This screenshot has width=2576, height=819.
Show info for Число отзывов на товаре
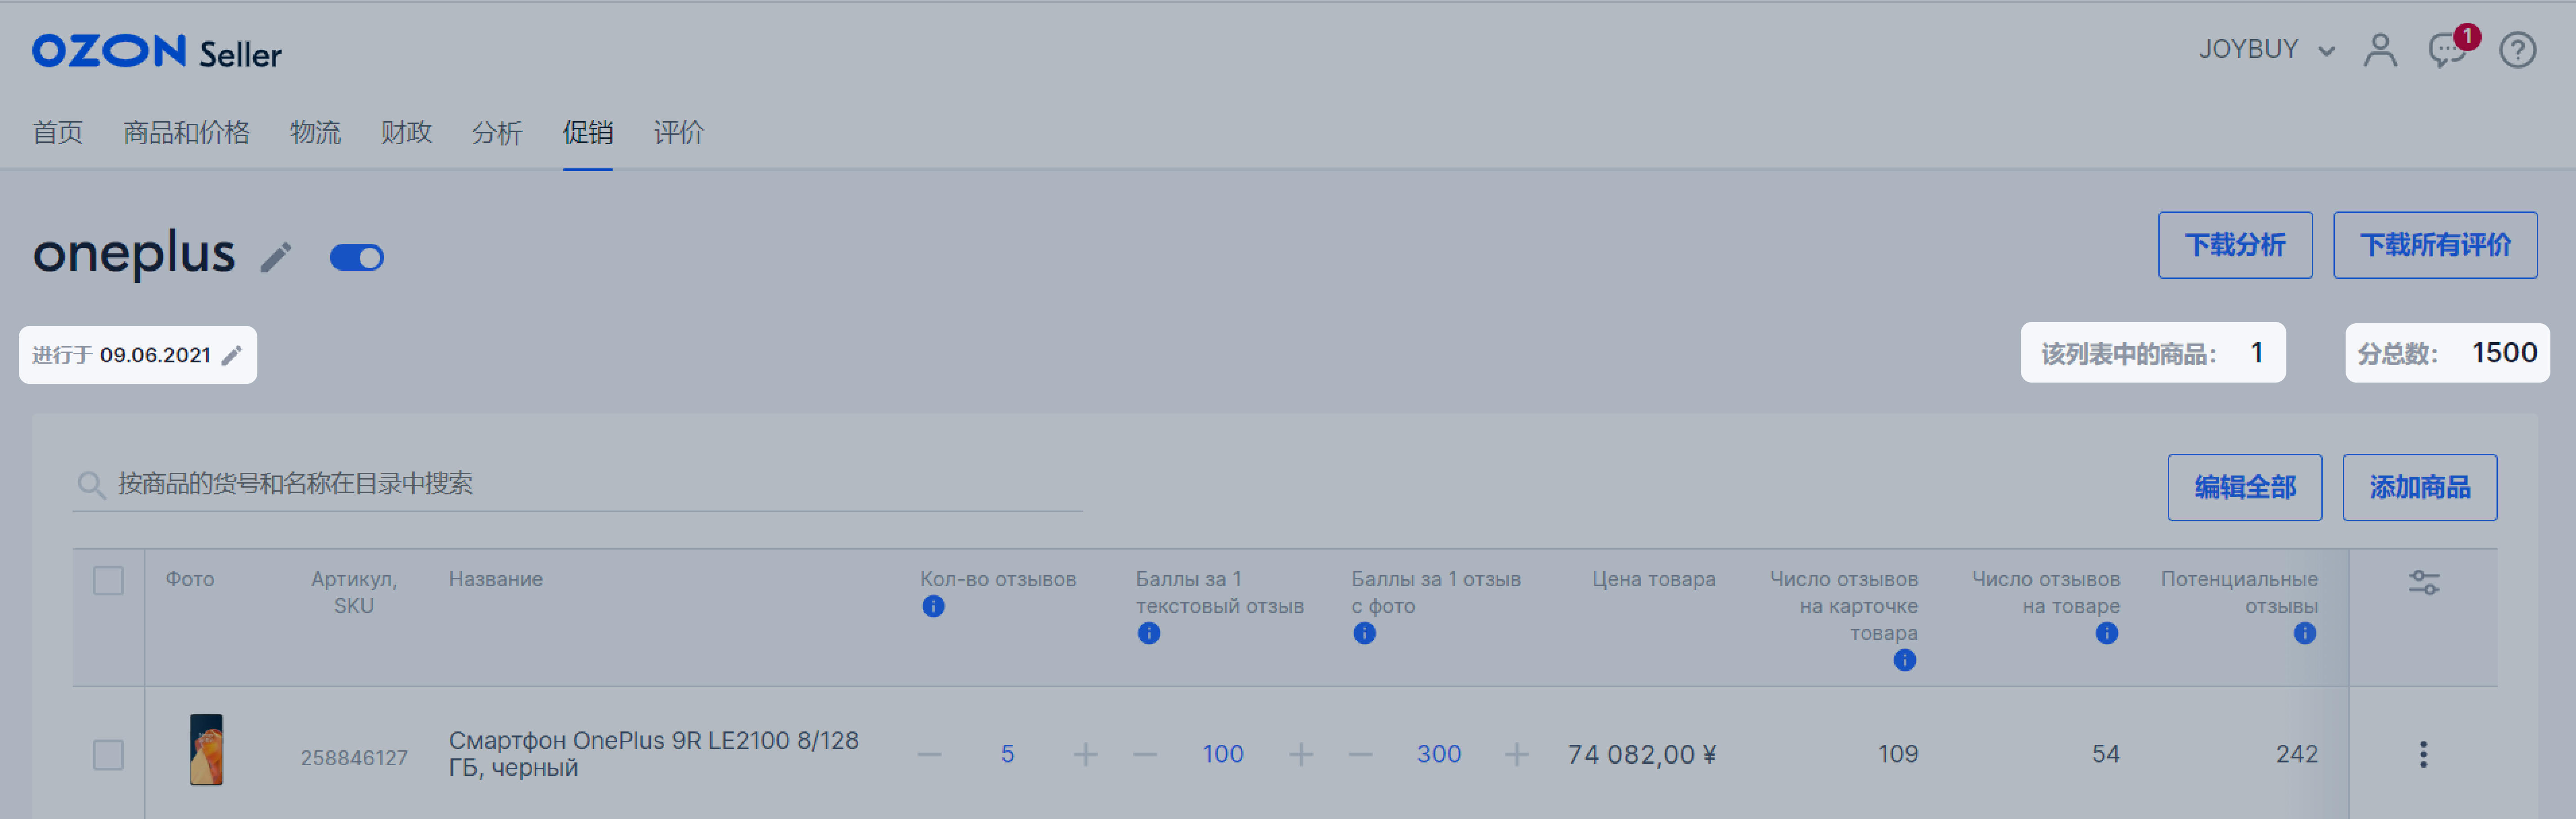point(2107,633)
